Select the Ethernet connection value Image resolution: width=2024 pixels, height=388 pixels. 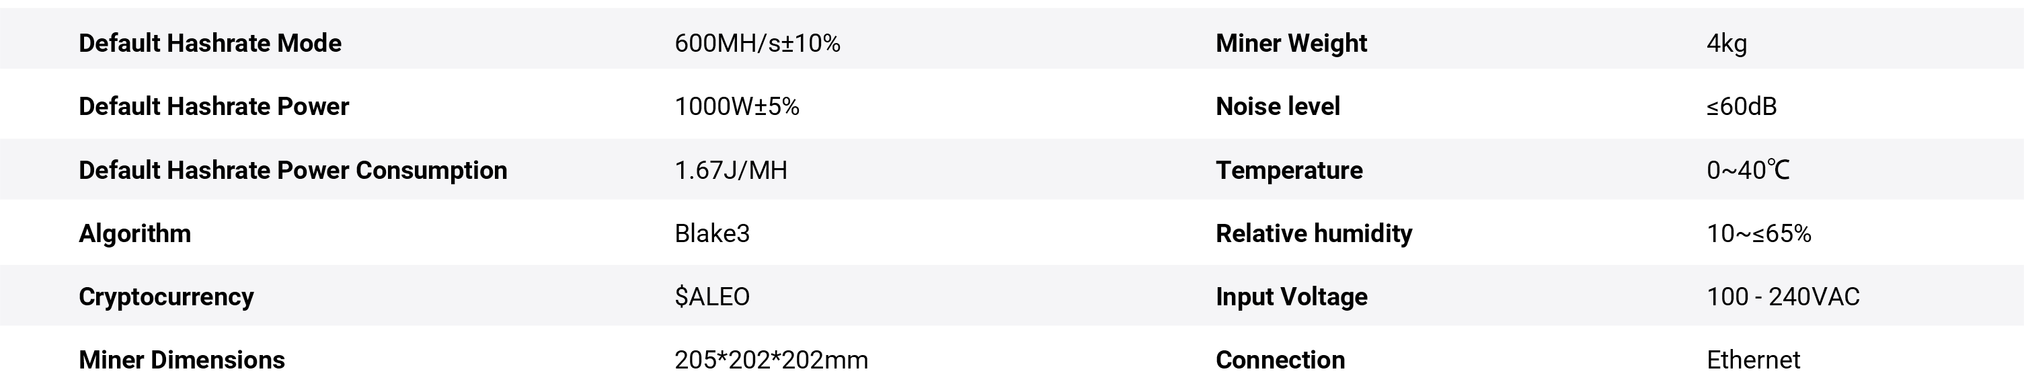[x=1753, y=360]
